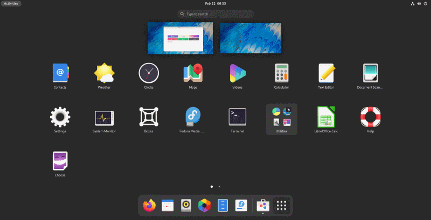The height and width of the screenshot is (220, 431).
Task: Toggle the Show Applications grid button
Action: tap(281, 205)
